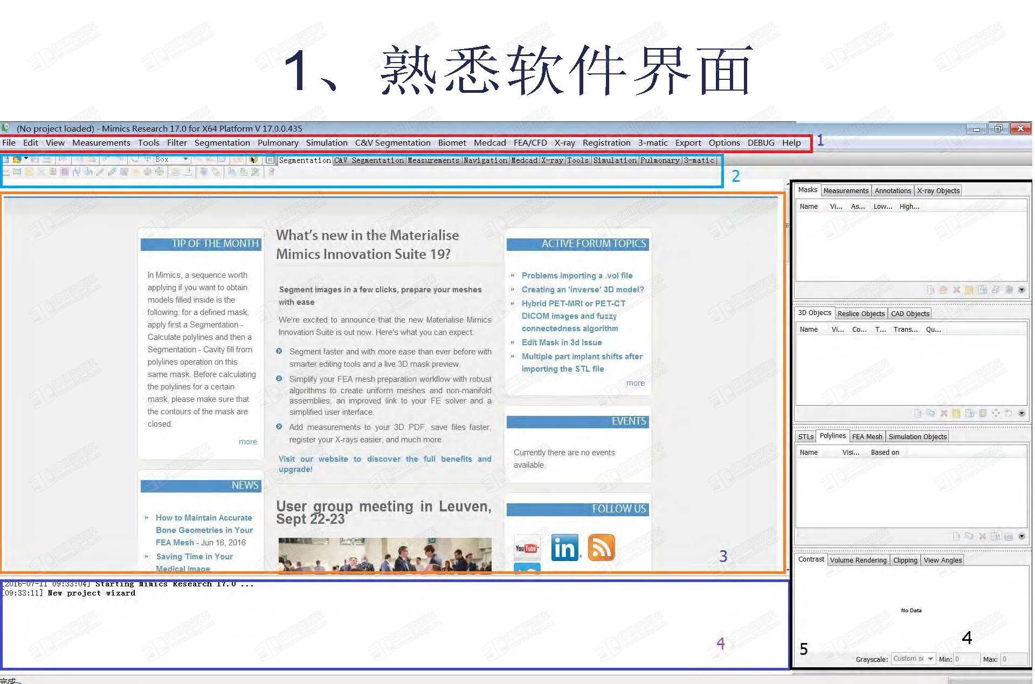Expand the 3D Objects panel actions dropdown arrow
Screen dimensions: 1035x684
[x=1022, y=413]
